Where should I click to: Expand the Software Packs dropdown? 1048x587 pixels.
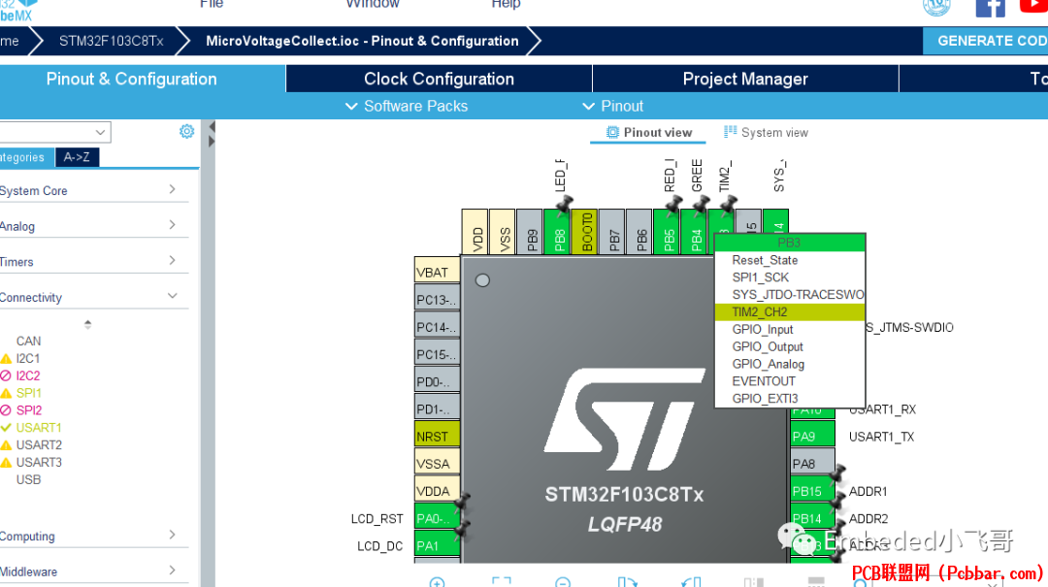(x=407, y=107)
